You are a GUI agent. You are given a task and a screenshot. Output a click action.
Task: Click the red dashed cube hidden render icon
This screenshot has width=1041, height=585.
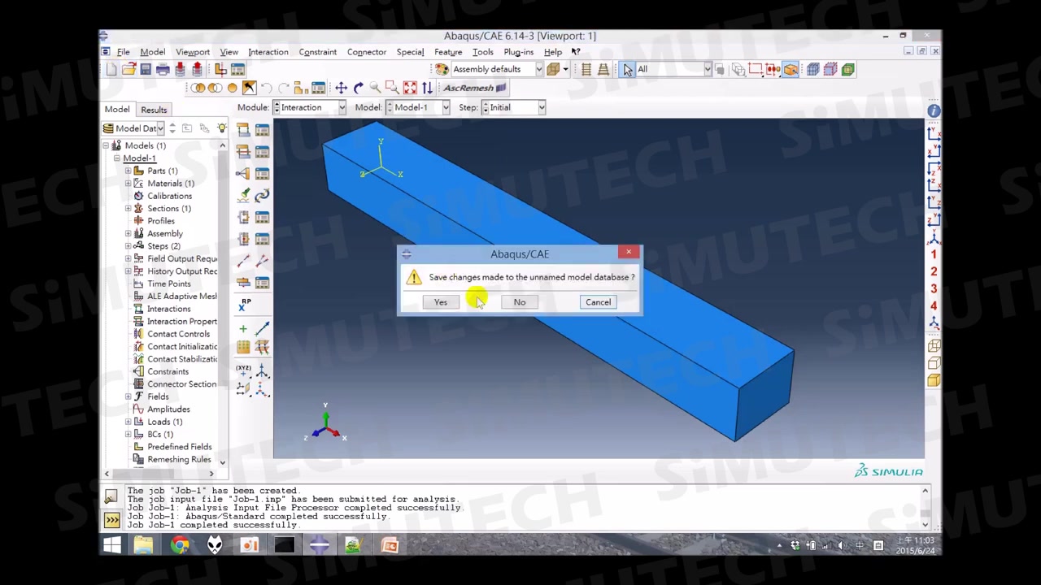tap(830, 70)
